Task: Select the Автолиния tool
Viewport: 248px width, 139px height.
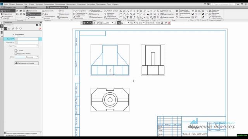Action: click(x=32, y=11)
